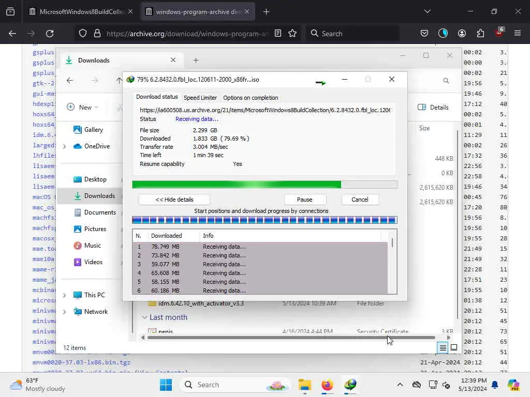This screenshot has height=397, width=530.
Task: Open the Speed Limiter tab
Action: [200, 98]
